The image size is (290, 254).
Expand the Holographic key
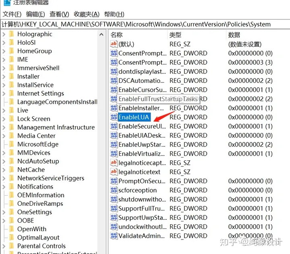(4, 34)
